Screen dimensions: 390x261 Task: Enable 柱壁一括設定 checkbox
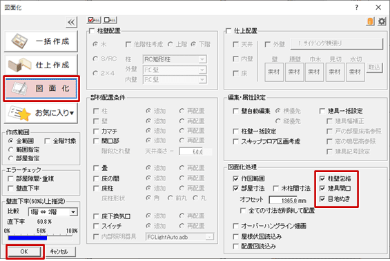[235, 132]
